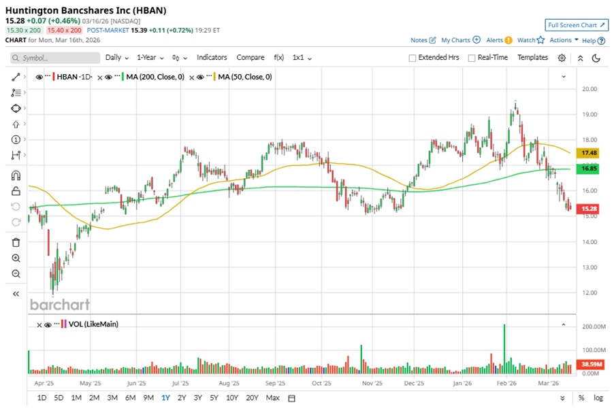Open the Compare menu
The width and height of the screenshot is (614, 410).
pyautogui.click(x=251, y=58)
